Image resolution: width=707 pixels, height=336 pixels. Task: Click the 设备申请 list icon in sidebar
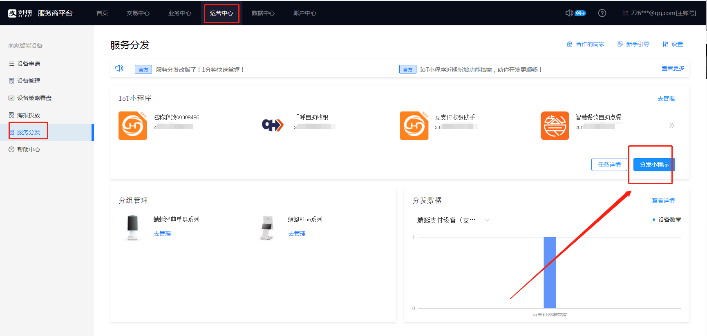click(x=11, y=64)
